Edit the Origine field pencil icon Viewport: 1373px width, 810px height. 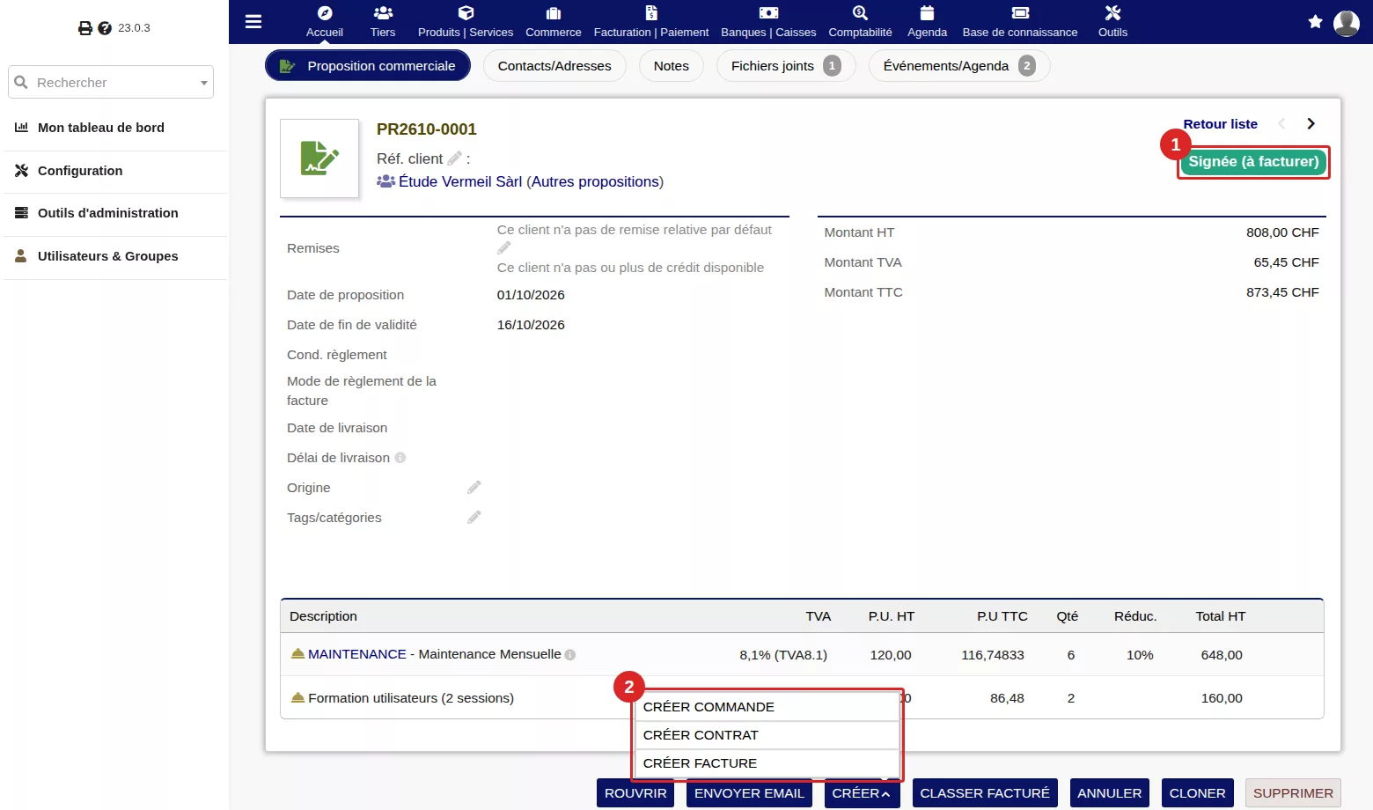point(474,488)
